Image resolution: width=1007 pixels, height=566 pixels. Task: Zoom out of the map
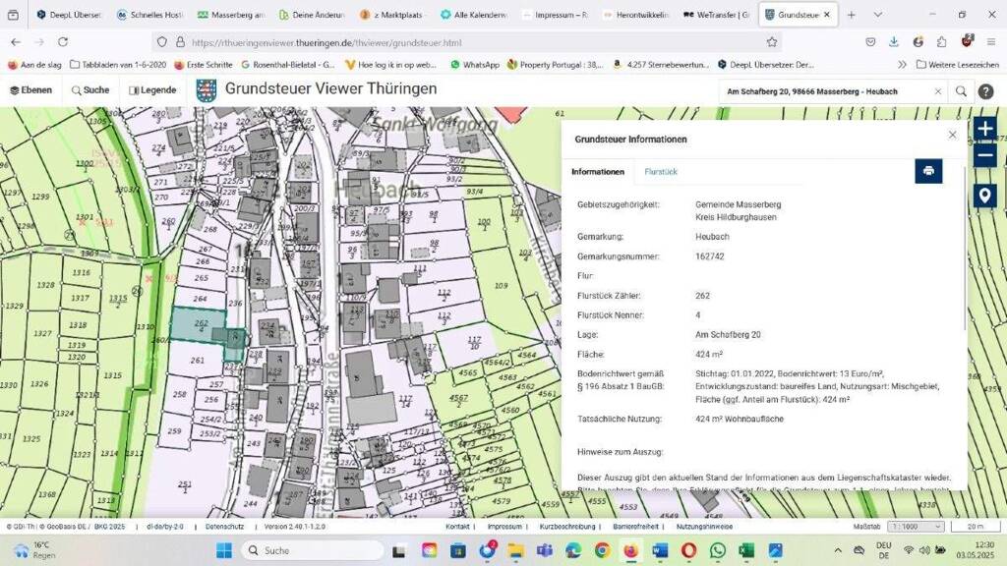[984, 156]
